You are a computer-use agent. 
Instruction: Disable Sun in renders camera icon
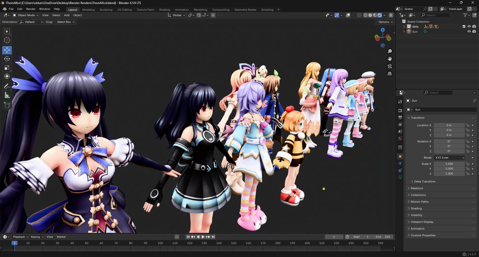click(474, 31)
